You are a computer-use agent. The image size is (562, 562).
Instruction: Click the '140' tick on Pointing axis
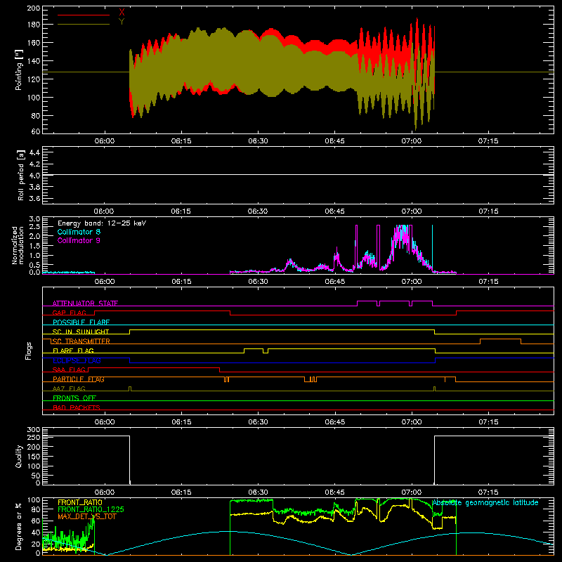pos(33,61)
